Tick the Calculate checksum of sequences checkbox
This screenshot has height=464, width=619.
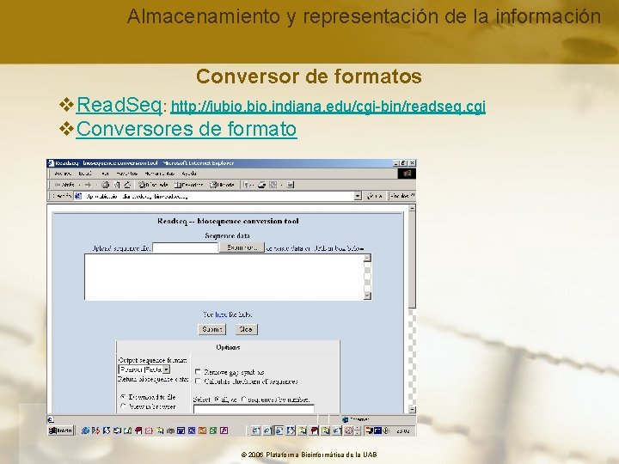(199, 382)
